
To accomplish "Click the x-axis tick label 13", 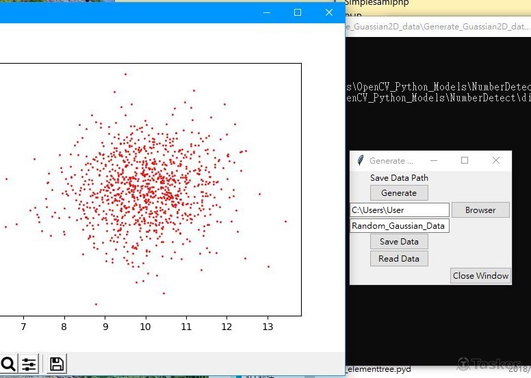I will pyautogui.click(x=268, y=327).
